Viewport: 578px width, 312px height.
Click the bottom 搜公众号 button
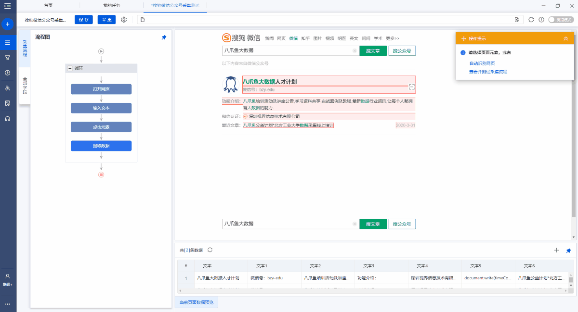[x=402, y=224]
